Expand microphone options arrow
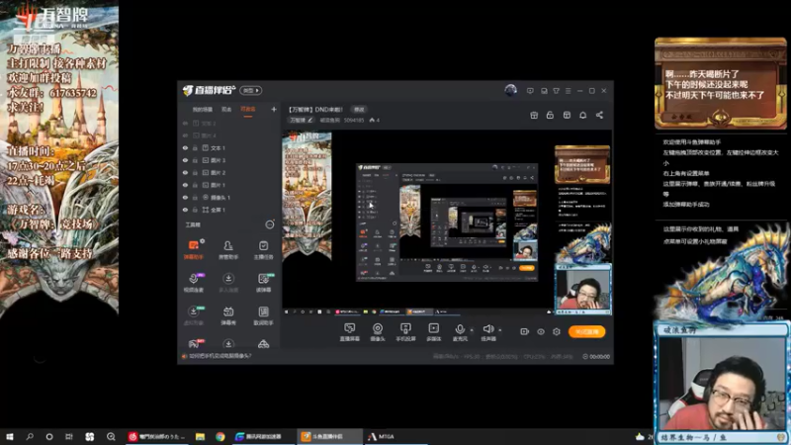791x445 pixels. (x=472, y=330)
